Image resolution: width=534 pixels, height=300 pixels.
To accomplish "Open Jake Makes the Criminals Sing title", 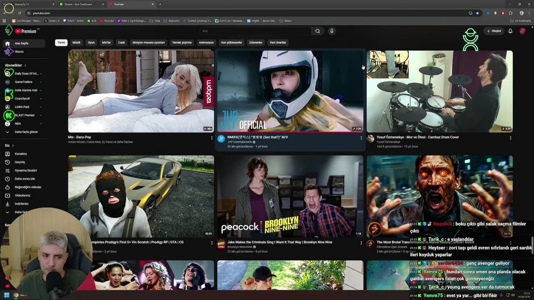I will 280,242.
